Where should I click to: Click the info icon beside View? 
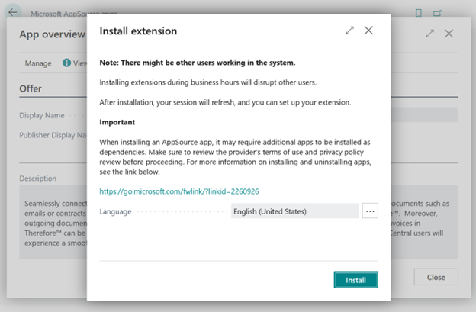coord(66,63)
